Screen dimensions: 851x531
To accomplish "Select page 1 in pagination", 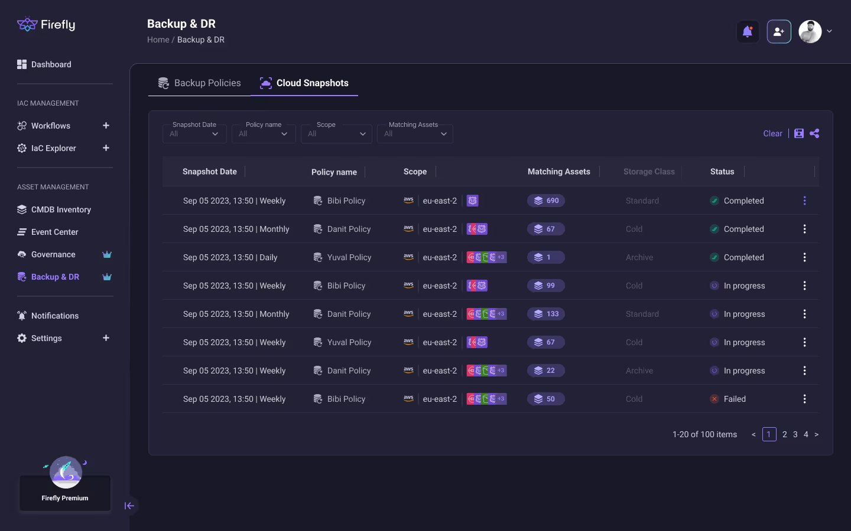I will (769, 434).
